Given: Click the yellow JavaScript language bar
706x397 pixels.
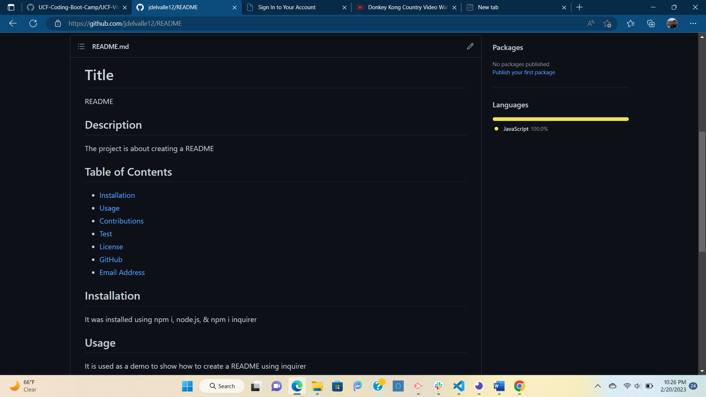Looking at the screenshot, I should click(x=560, y=119).
